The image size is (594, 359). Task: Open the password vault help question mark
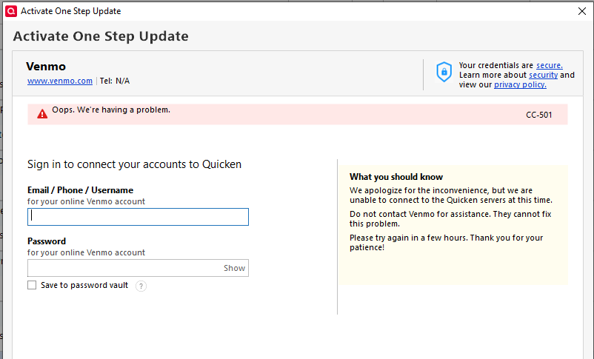point(141,286)
